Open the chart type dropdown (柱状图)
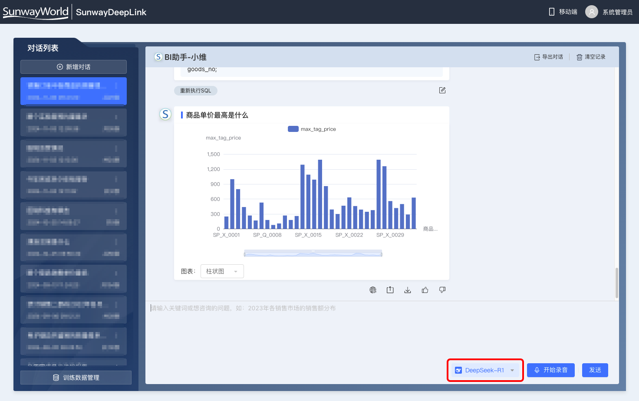 point(222,271)
